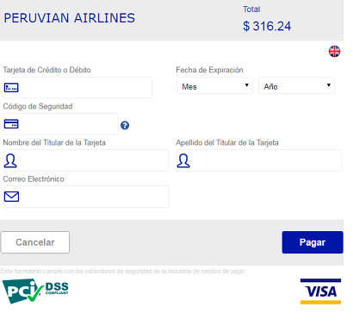Switch language via the UK flag icon
This screenshot has width=353, height=332.
click(x=334, y=52)
